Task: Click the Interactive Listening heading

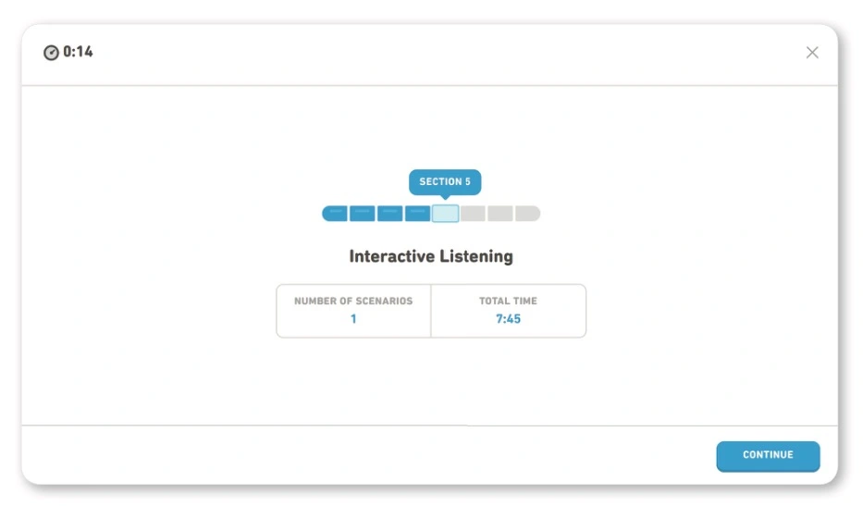Action: [x=431, y=256]
